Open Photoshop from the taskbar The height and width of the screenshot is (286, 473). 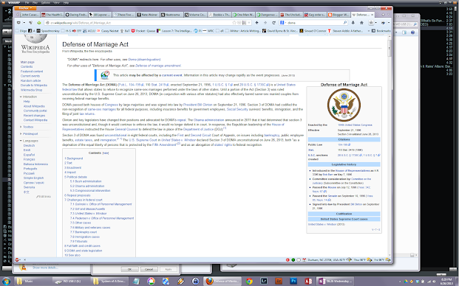(x=293, y=281)
